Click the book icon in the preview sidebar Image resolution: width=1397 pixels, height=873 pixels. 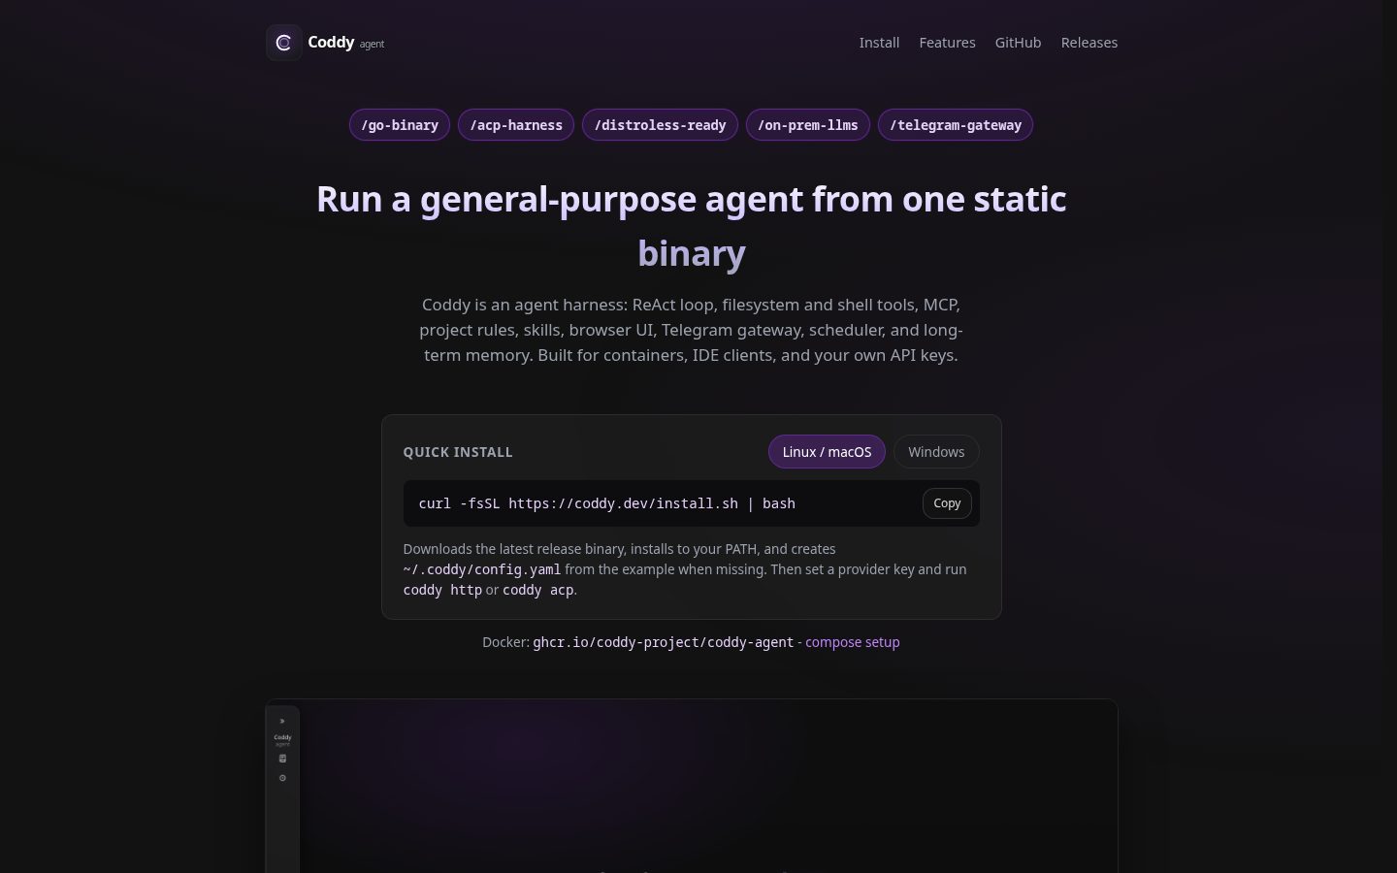tap(282, 759)
